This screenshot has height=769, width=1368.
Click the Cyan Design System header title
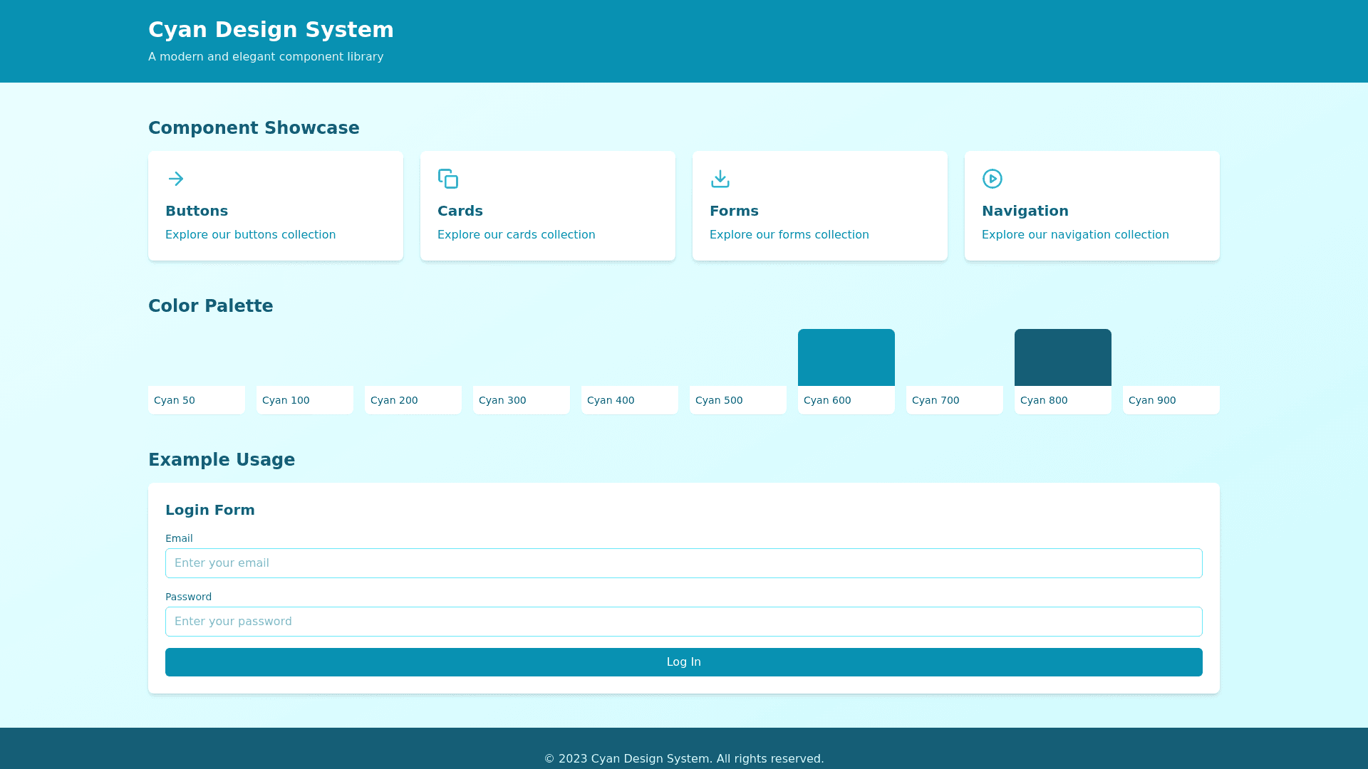click(271, 30)
